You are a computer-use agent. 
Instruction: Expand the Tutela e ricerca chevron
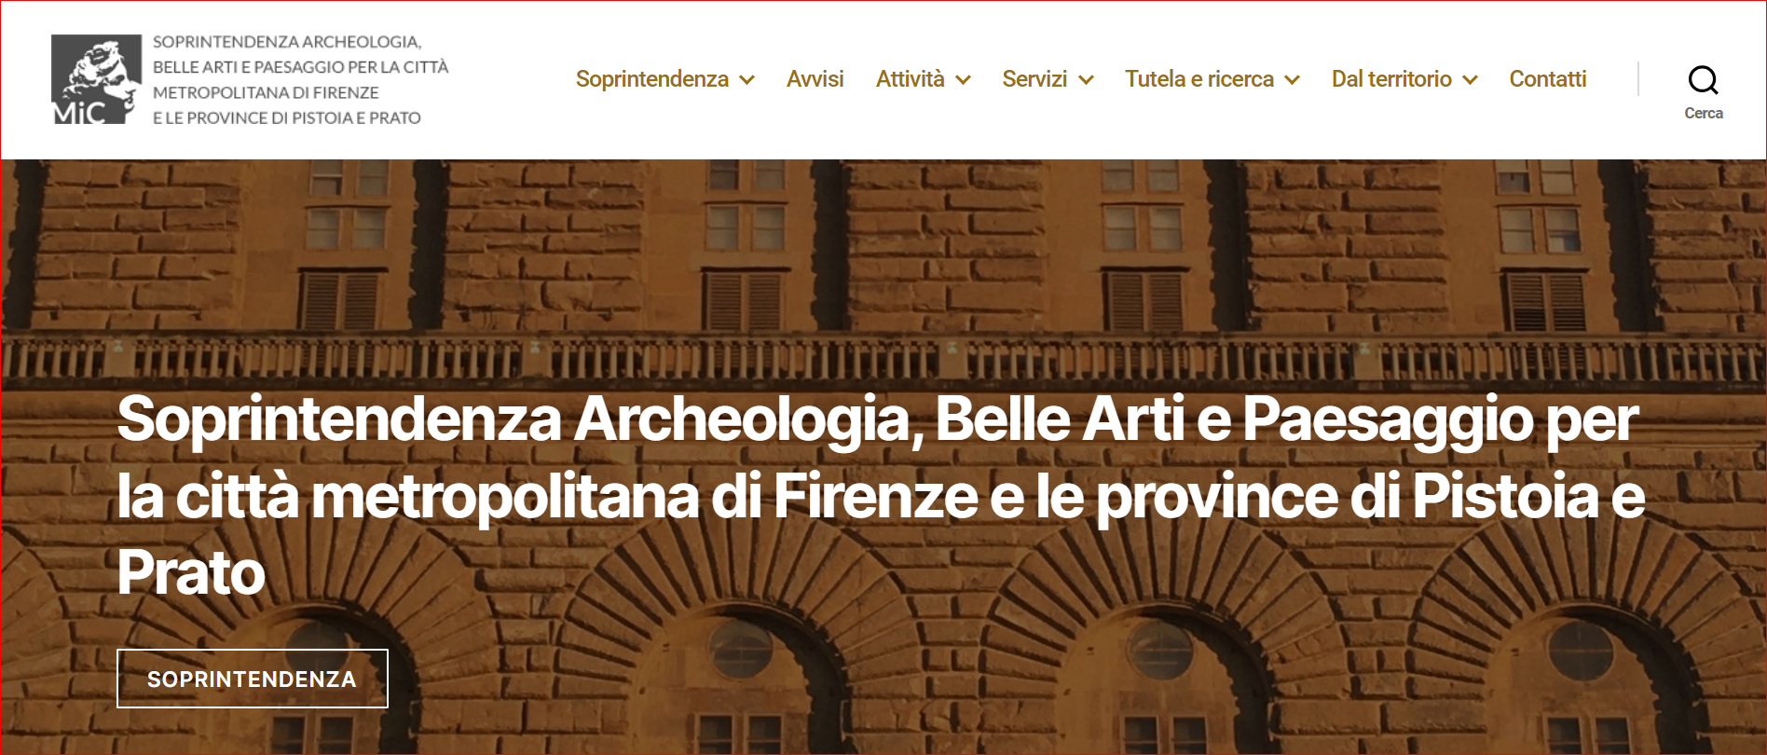1292,80
